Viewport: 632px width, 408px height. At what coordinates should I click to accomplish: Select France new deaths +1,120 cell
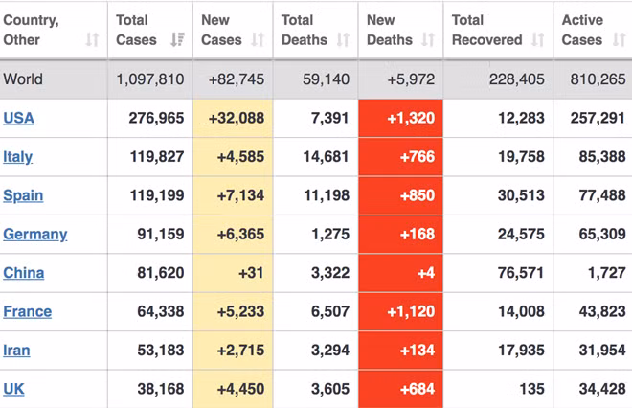coord(400,311)
